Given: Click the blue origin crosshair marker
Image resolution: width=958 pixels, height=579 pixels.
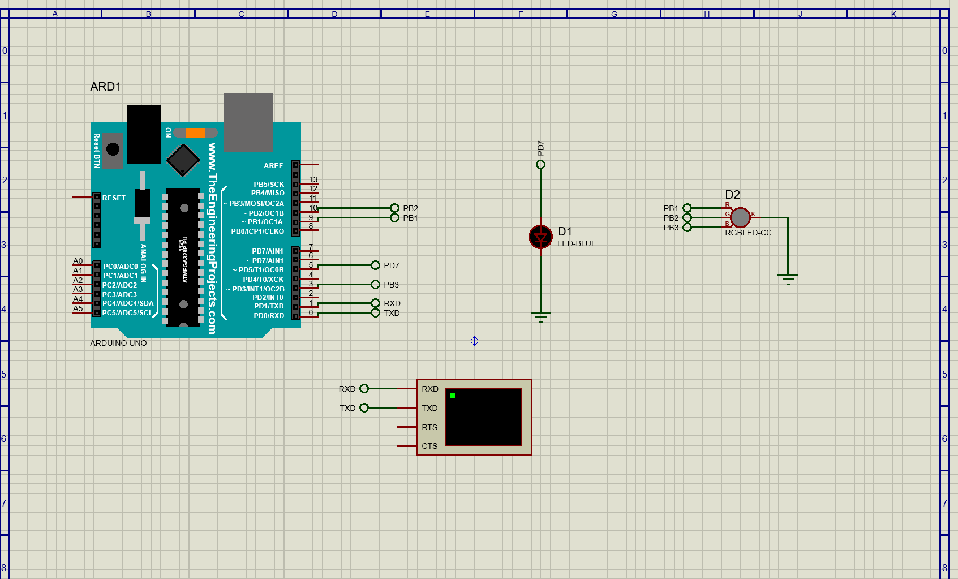Looking at the screenshot, I should 474,341.
